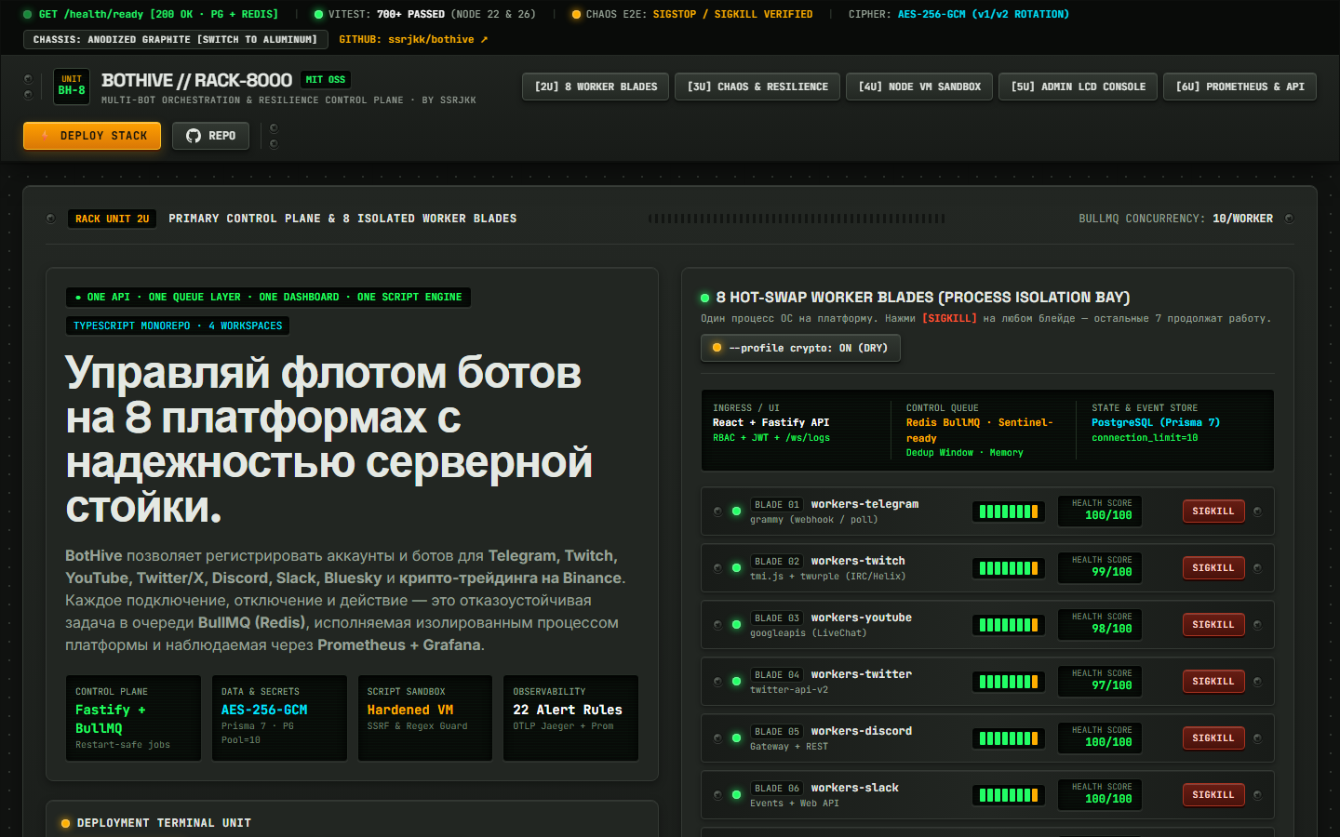This screenshot has height=837, width=1340.
Task: Click the workers-youtube health meter bar
Action: coord(1009,625)
